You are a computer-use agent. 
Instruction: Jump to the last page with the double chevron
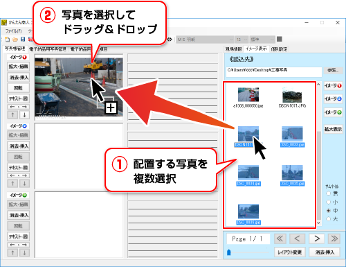click(x=334, y=239)
